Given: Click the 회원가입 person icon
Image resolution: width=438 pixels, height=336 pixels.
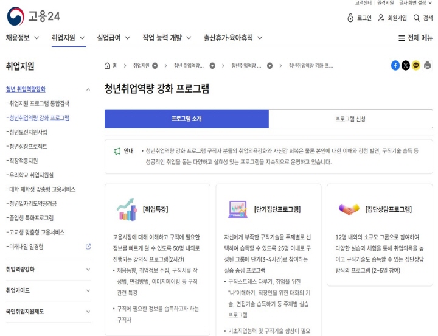Looking at the screenshot, I should (x=381, y=18).
